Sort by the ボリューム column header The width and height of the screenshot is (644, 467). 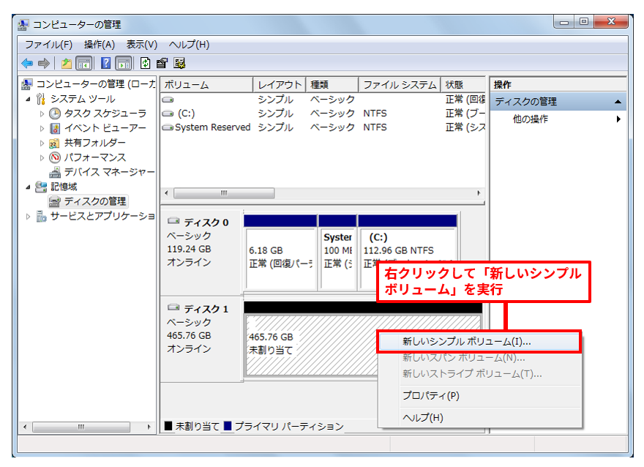206,85
